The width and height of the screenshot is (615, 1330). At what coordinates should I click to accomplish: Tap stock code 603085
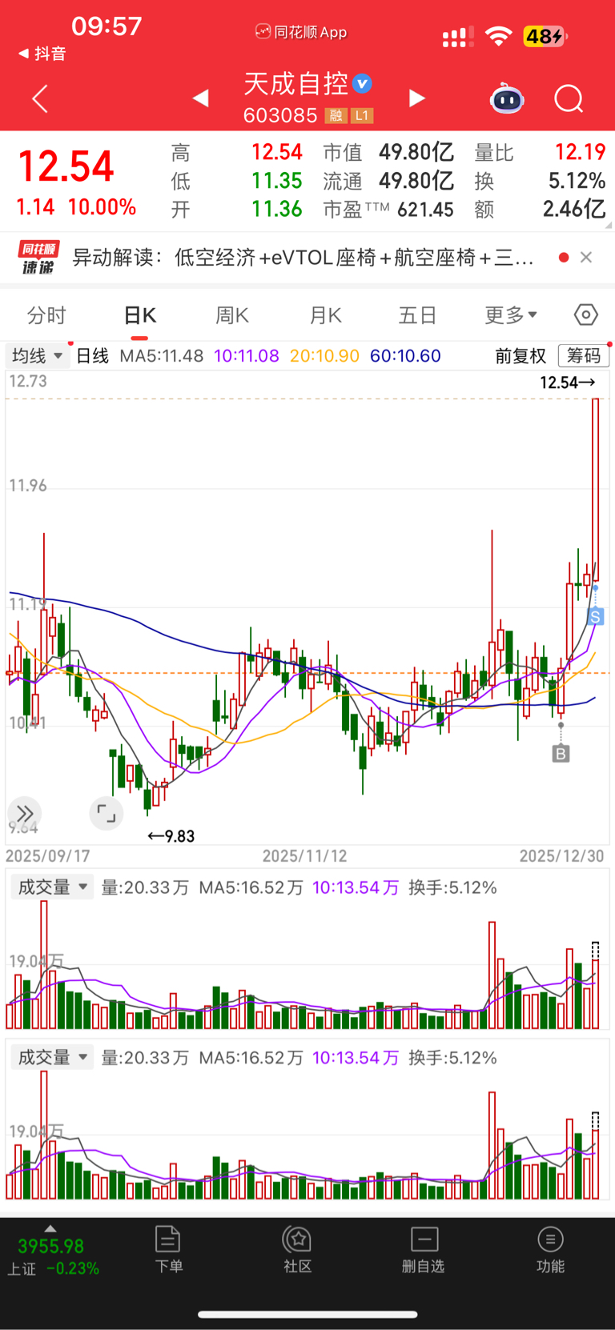pyautogui.click(x=280, y=116)
